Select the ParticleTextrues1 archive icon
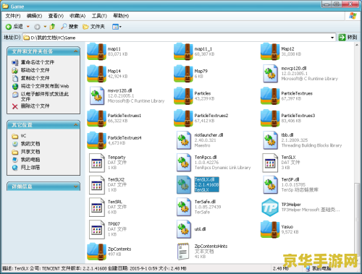This screenshot has width=362, height=274. (96, 118)
